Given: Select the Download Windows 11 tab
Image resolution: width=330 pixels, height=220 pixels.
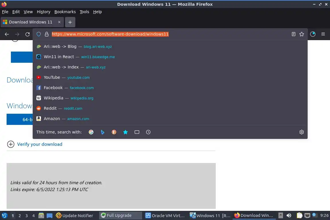Looking at the screenshot, I should point(31,22).
